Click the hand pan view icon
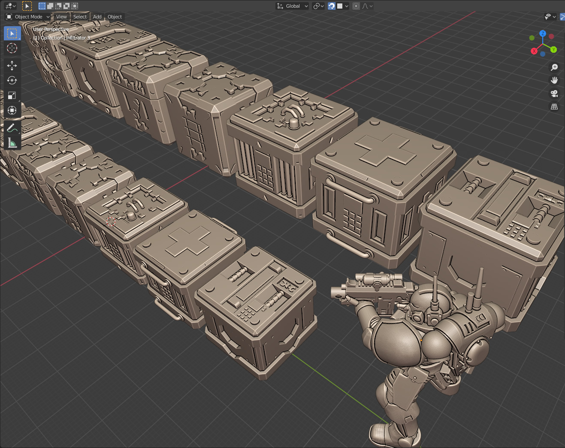 click(554, 80)
